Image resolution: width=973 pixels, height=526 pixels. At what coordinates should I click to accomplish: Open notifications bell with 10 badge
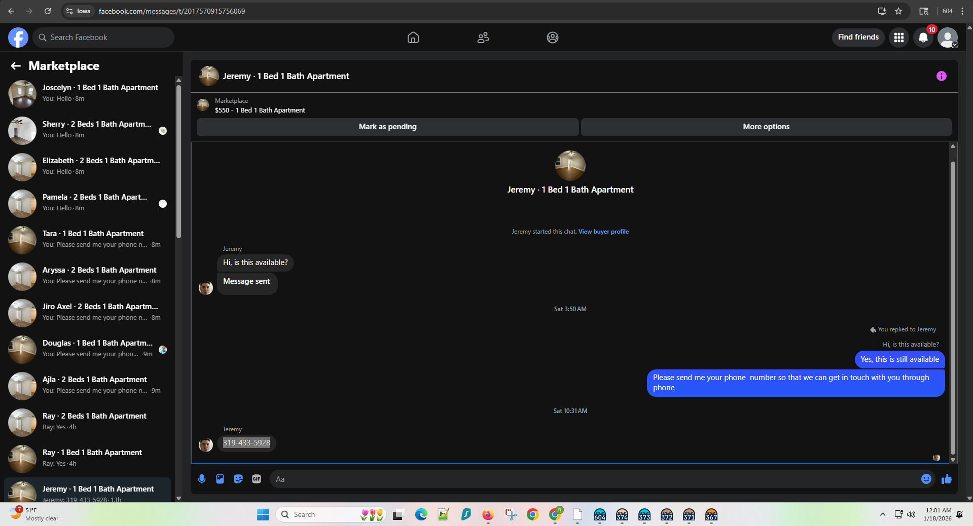(x=923, y=37)
